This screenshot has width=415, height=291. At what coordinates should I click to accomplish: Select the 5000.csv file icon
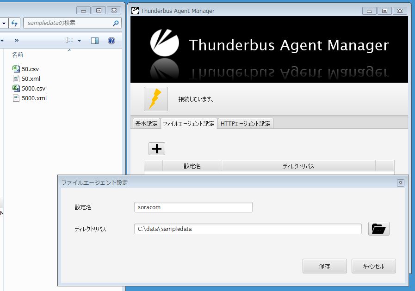coord(16,88)
